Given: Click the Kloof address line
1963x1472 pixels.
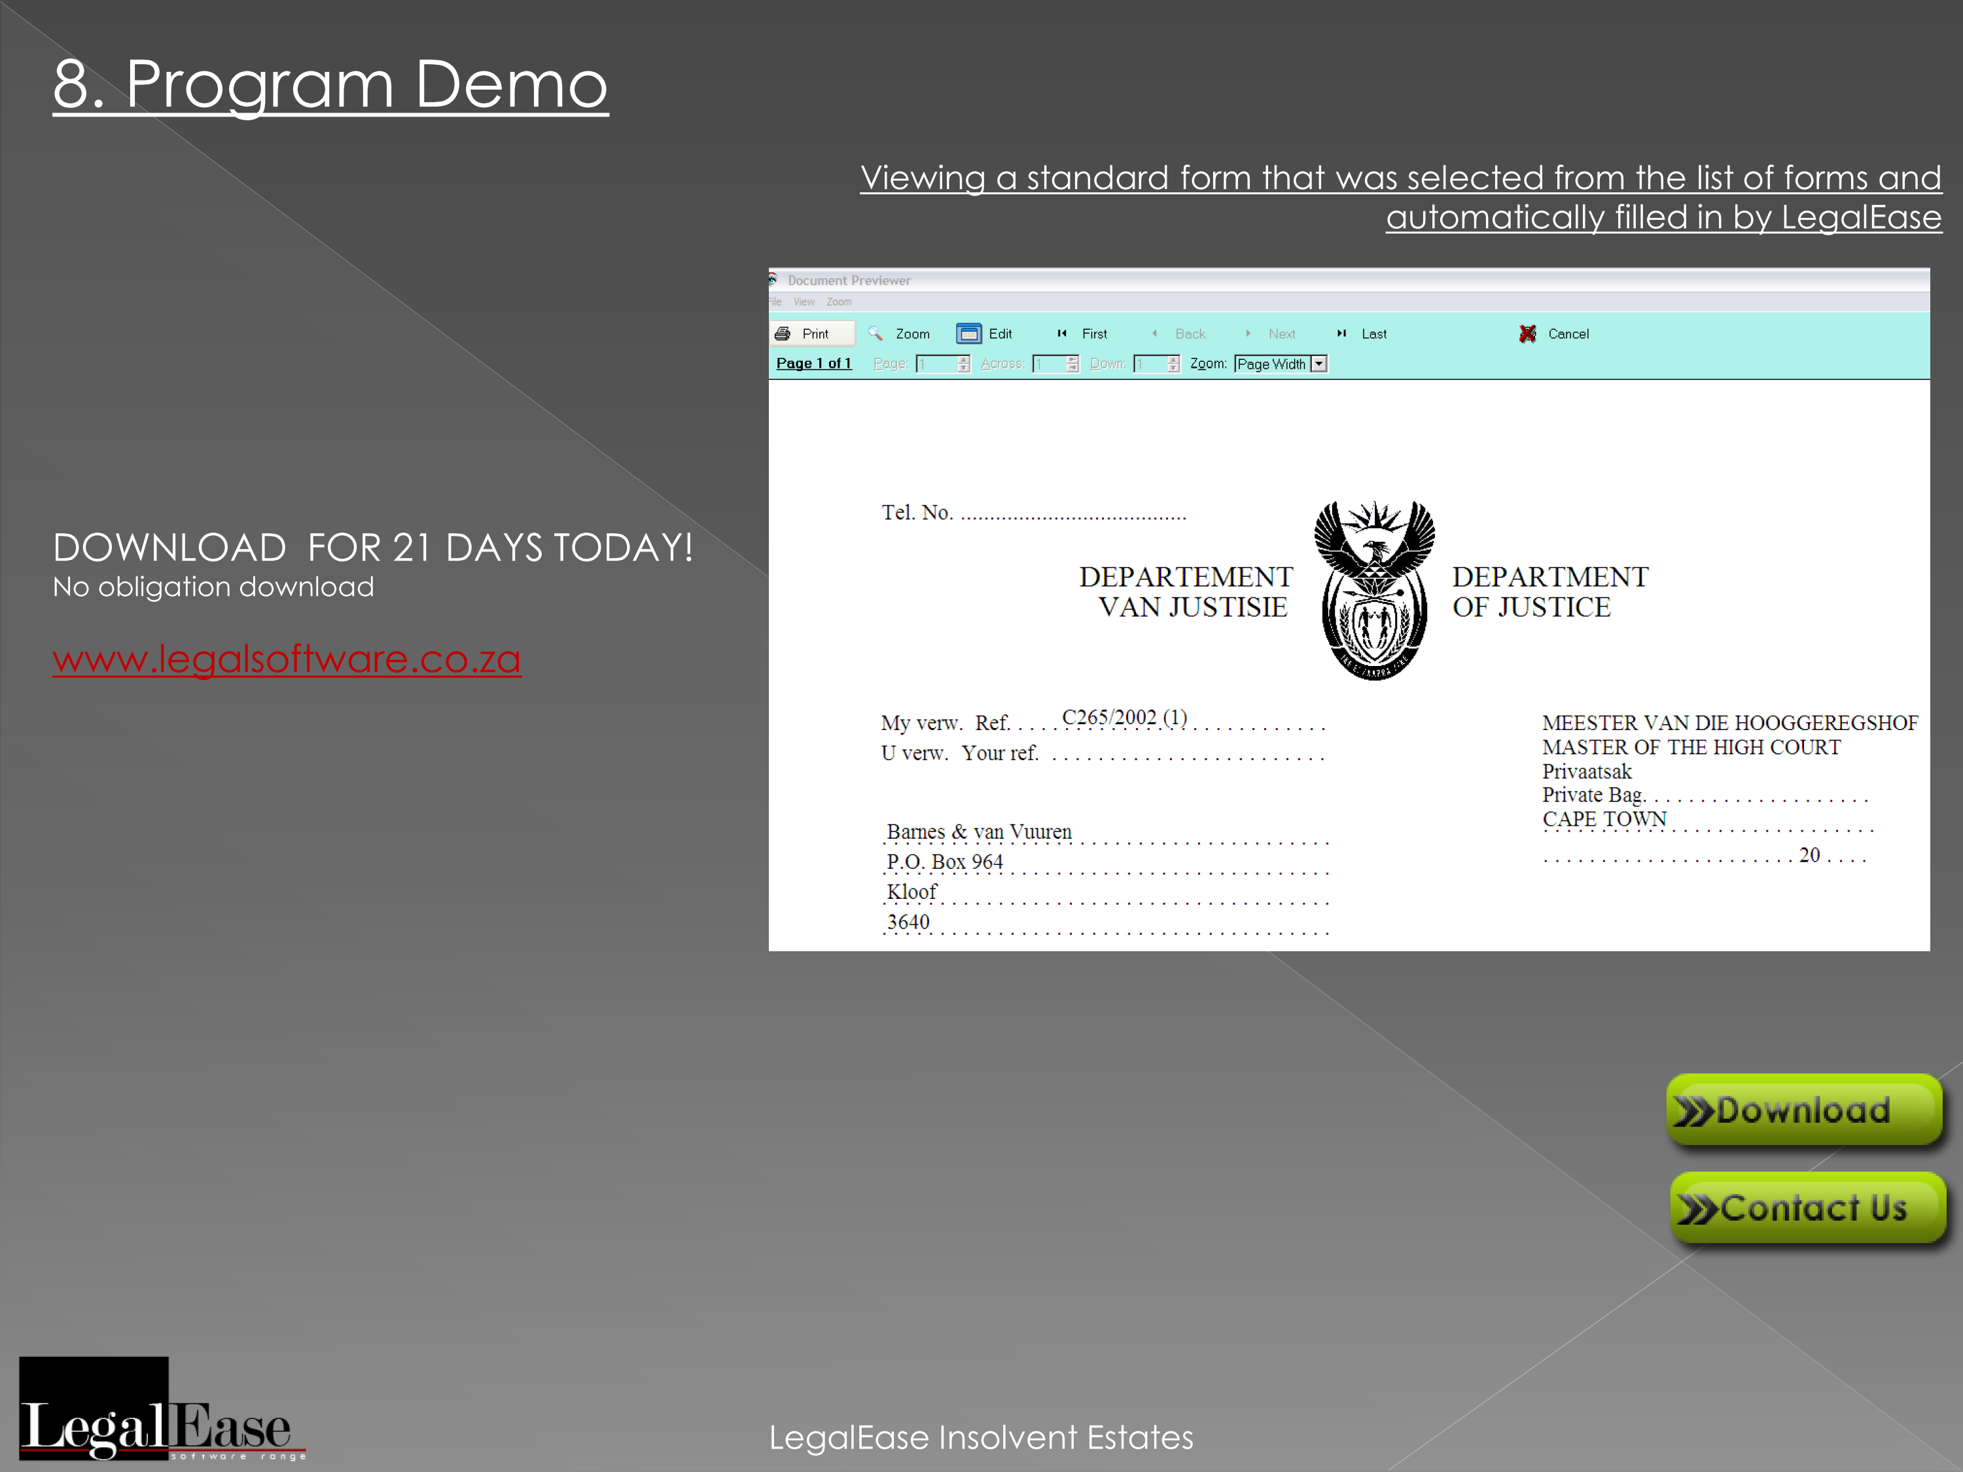Looking at the screenshot, I should click(x=911, y=892).
